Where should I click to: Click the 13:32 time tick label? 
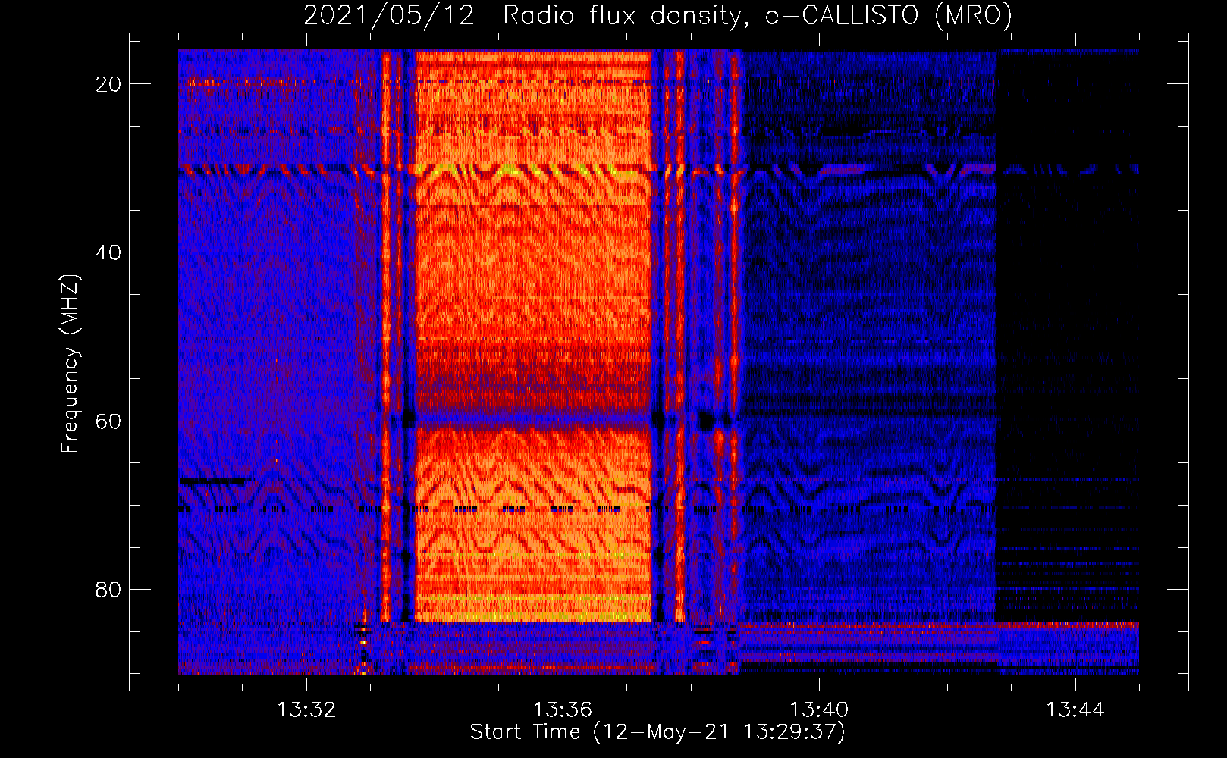[306, 710]
